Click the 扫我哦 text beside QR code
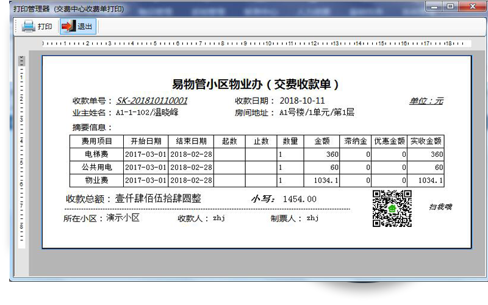 tap(440, 207)
